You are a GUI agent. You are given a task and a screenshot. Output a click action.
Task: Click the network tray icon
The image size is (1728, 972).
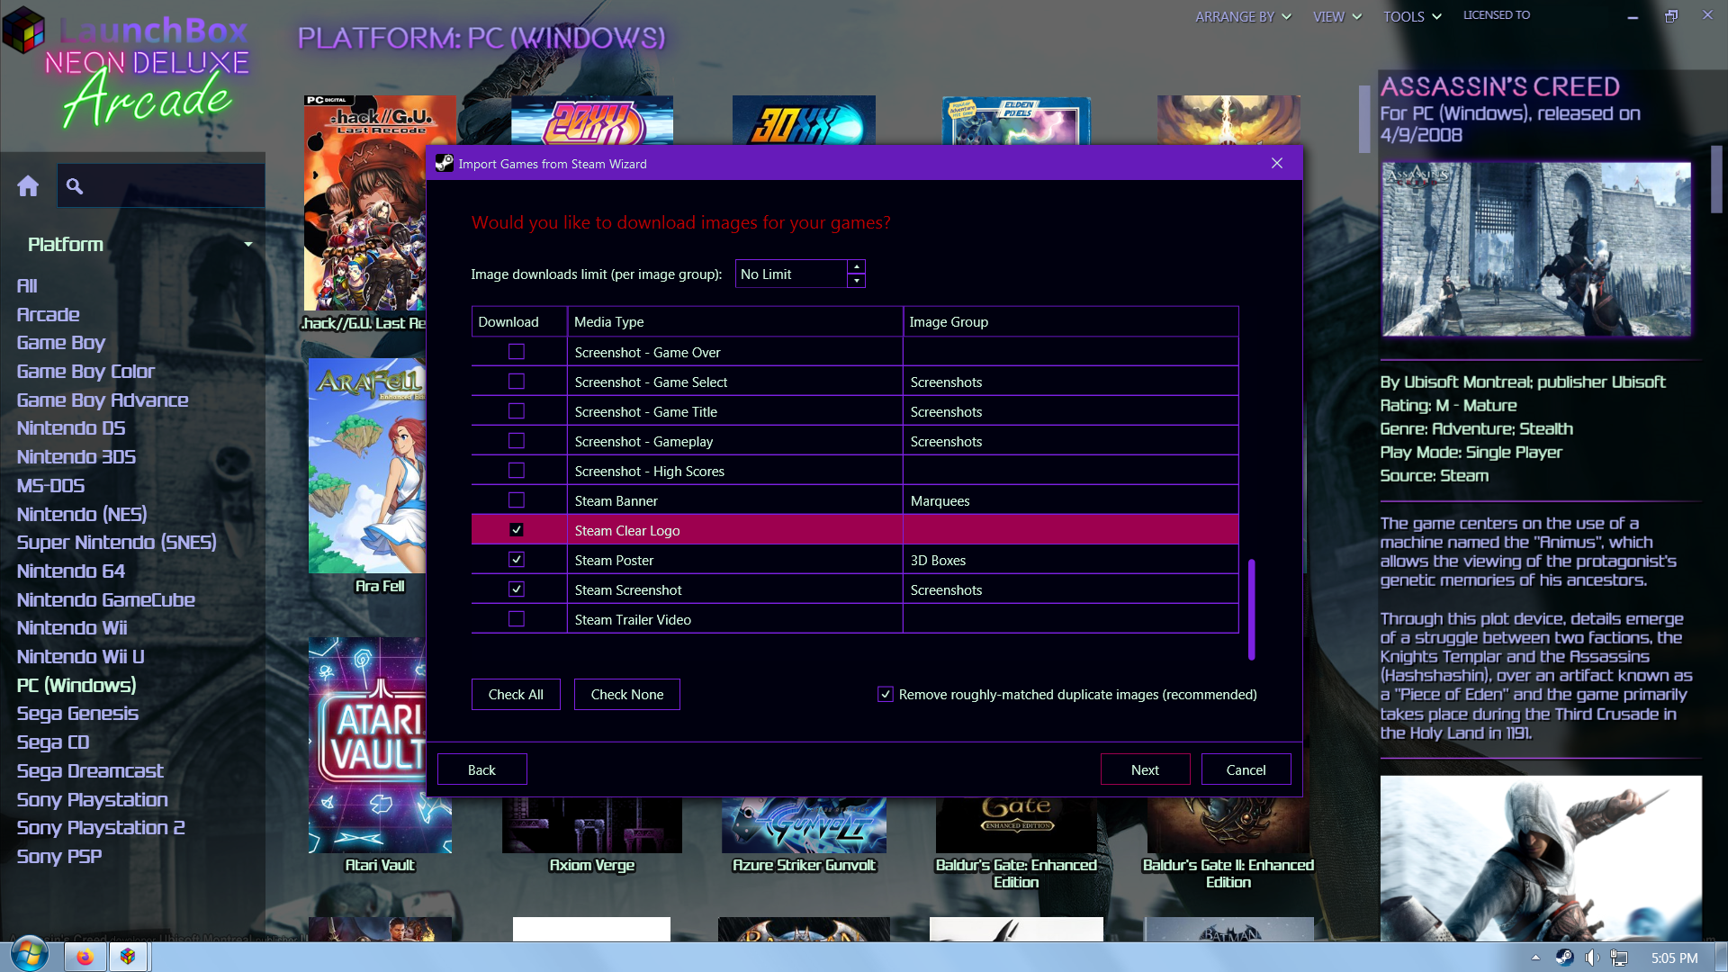click(x=1619, y=958)
